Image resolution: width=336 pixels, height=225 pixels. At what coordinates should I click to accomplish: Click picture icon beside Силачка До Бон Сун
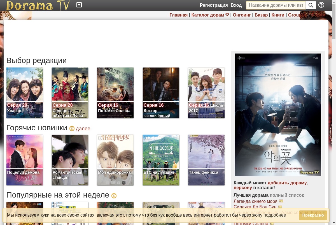point(280,207)
